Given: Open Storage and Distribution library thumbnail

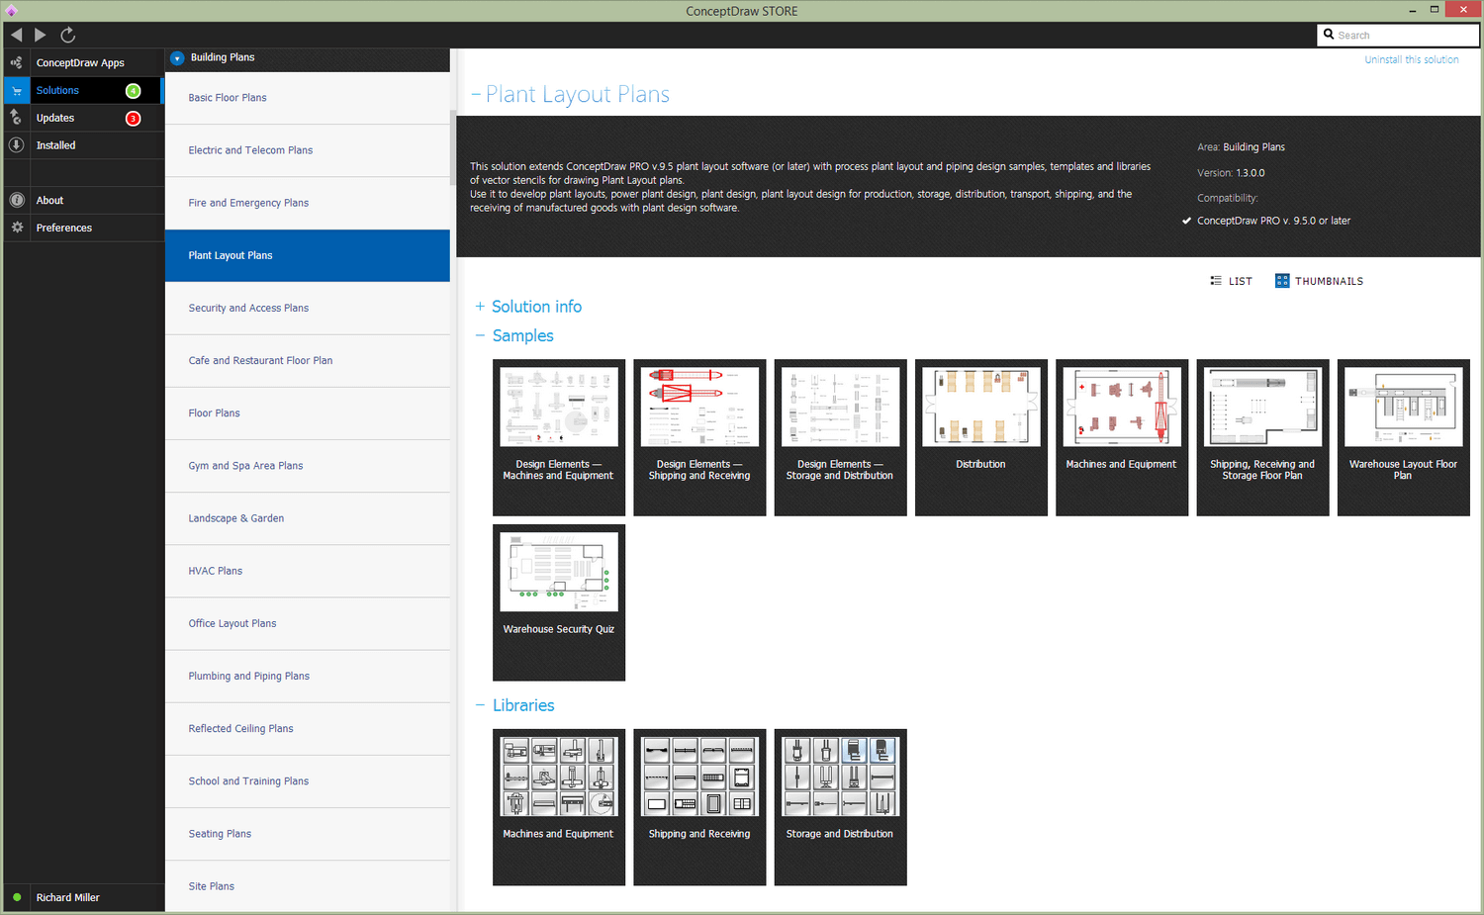Looking at the screenshot, I should (840, 807).
